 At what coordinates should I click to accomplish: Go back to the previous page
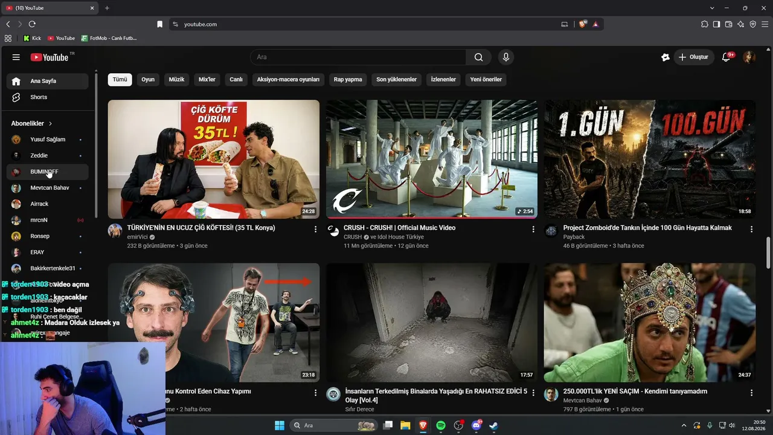click(8, 24)
